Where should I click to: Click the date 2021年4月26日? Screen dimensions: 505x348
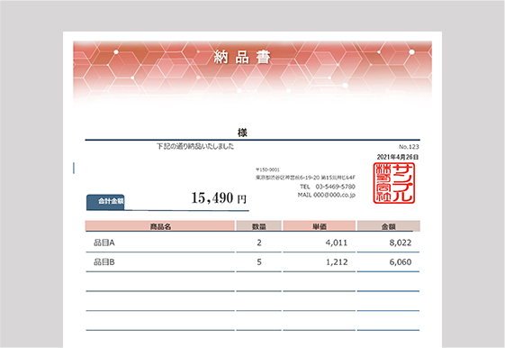[398, 157]
